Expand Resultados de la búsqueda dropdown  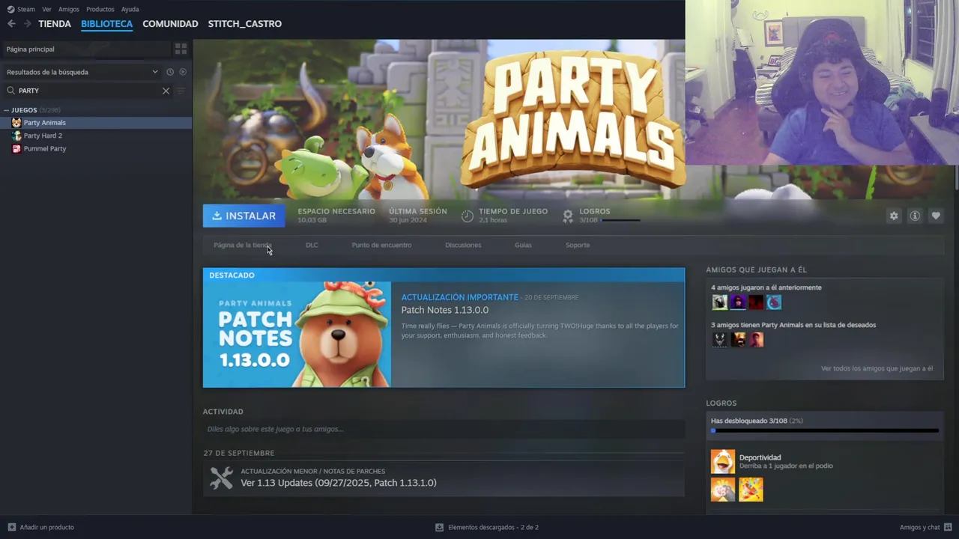[x=82, y=72]
